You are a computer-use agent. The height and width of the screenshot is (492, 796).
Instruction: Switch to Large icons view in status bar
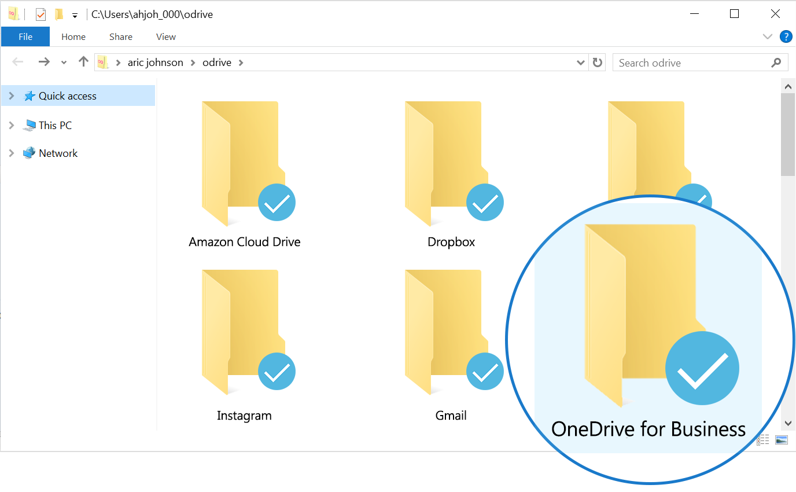[x=782, y=440]
